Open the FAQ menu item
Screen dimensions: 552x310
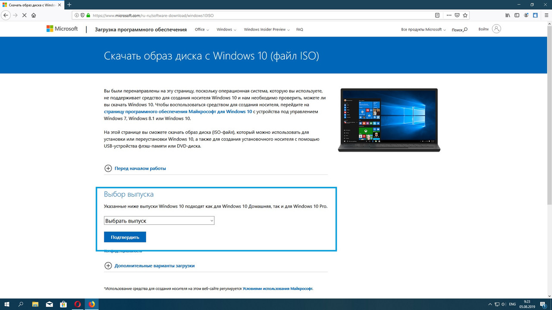(300, 30)
